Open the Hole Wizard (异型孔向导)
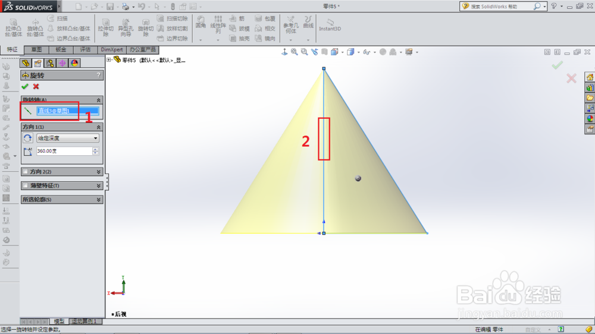The height and width of the screenshot is (334, 595). [x=126, y=28]
